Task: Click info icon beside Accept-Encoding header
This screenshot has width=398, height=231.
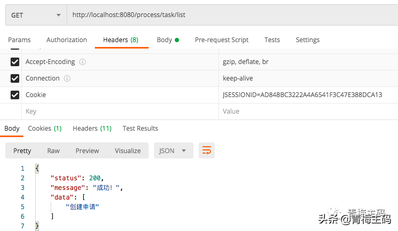Action: point(83,62)
